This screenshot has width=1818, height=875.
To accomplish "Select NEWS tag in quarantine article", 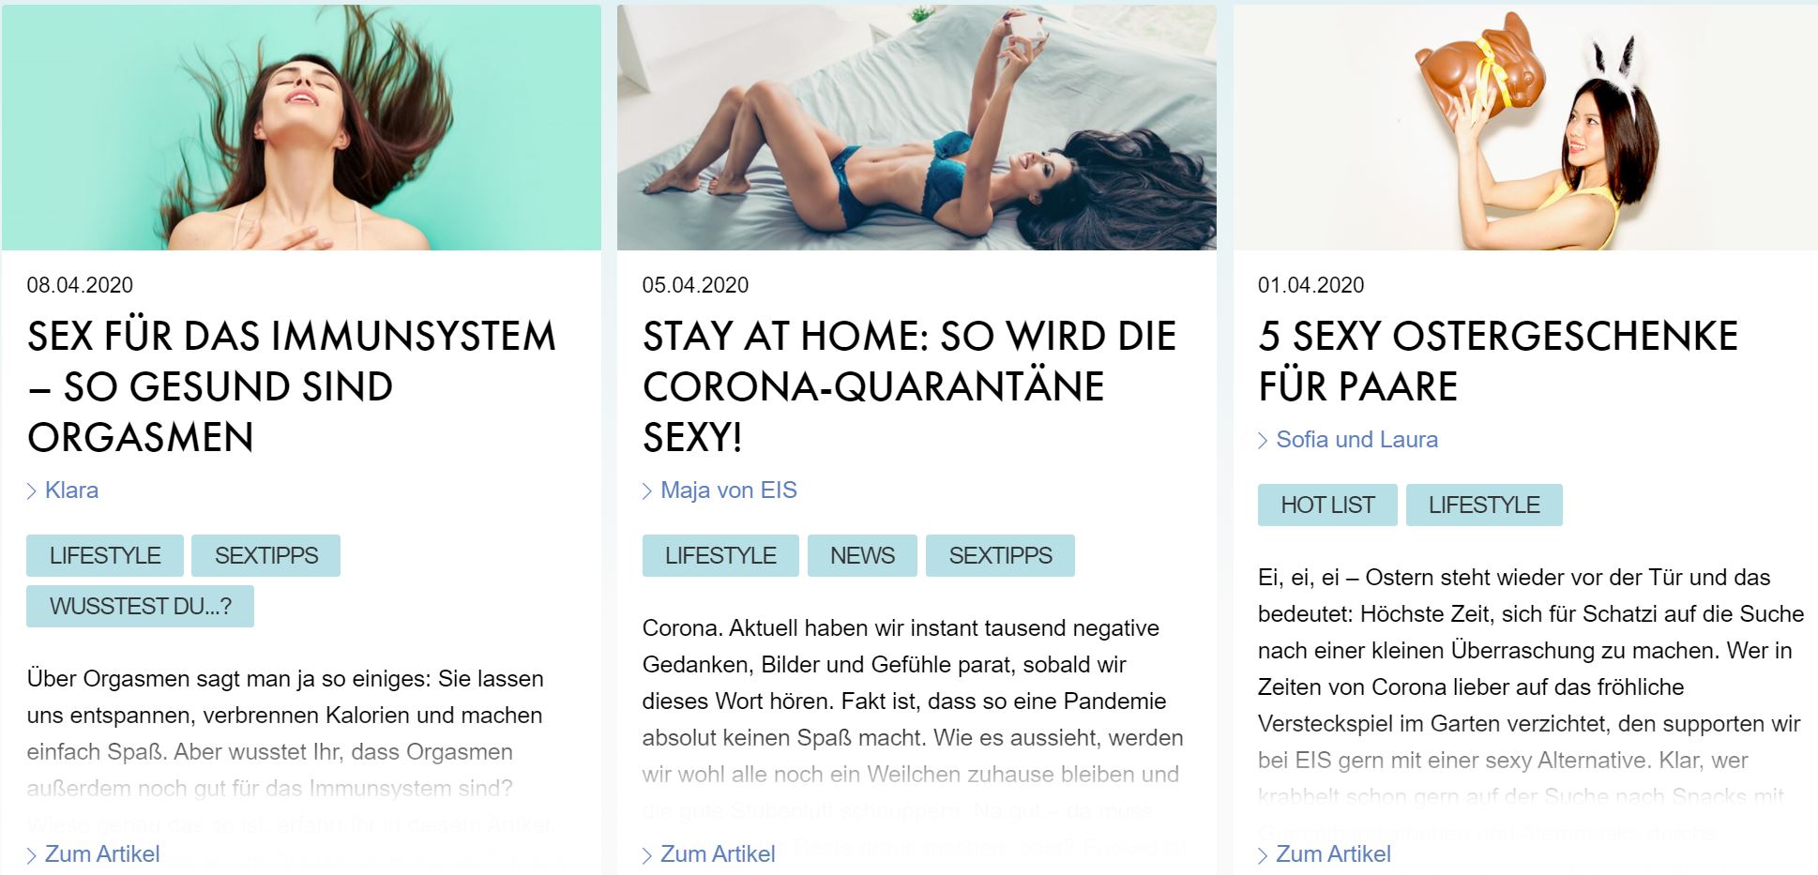I will (862, 555).
